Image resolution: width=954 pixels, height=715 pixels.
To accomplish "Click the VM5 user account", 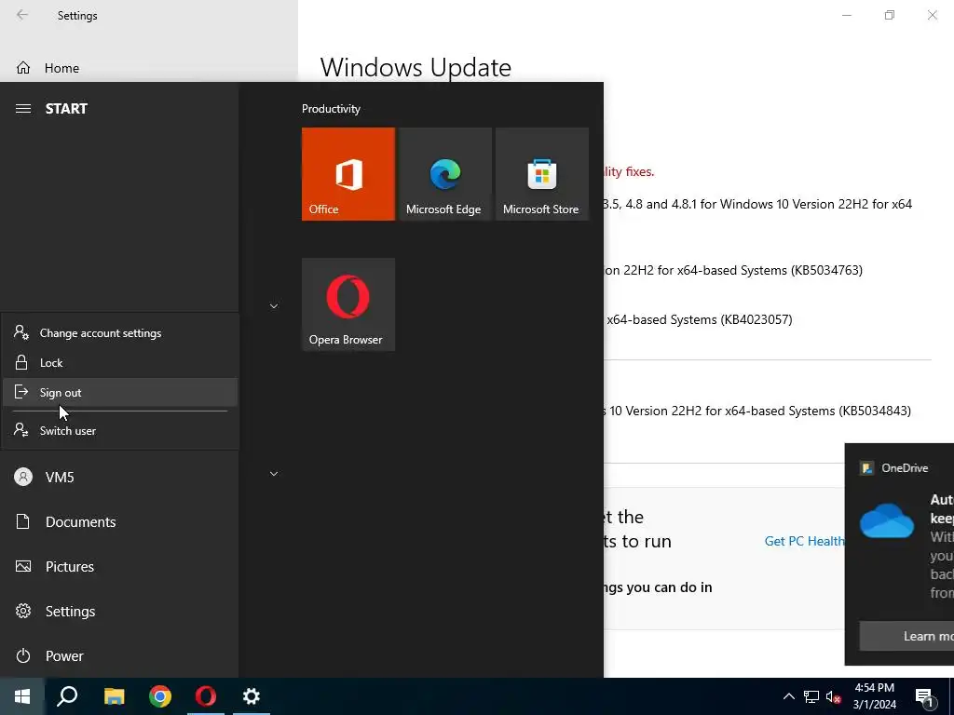I will (x=119, y=477).
